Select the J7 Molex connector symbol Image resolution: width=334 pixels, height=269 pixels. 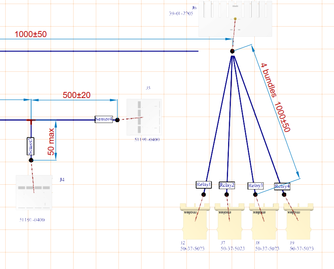(x=229, y=221)
